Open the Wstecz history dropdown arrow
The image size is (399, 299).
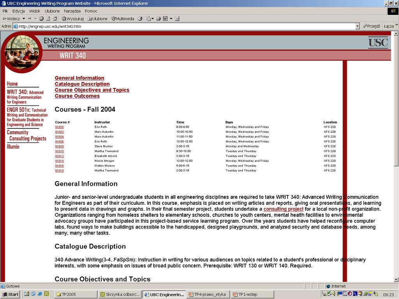[24, 19]
